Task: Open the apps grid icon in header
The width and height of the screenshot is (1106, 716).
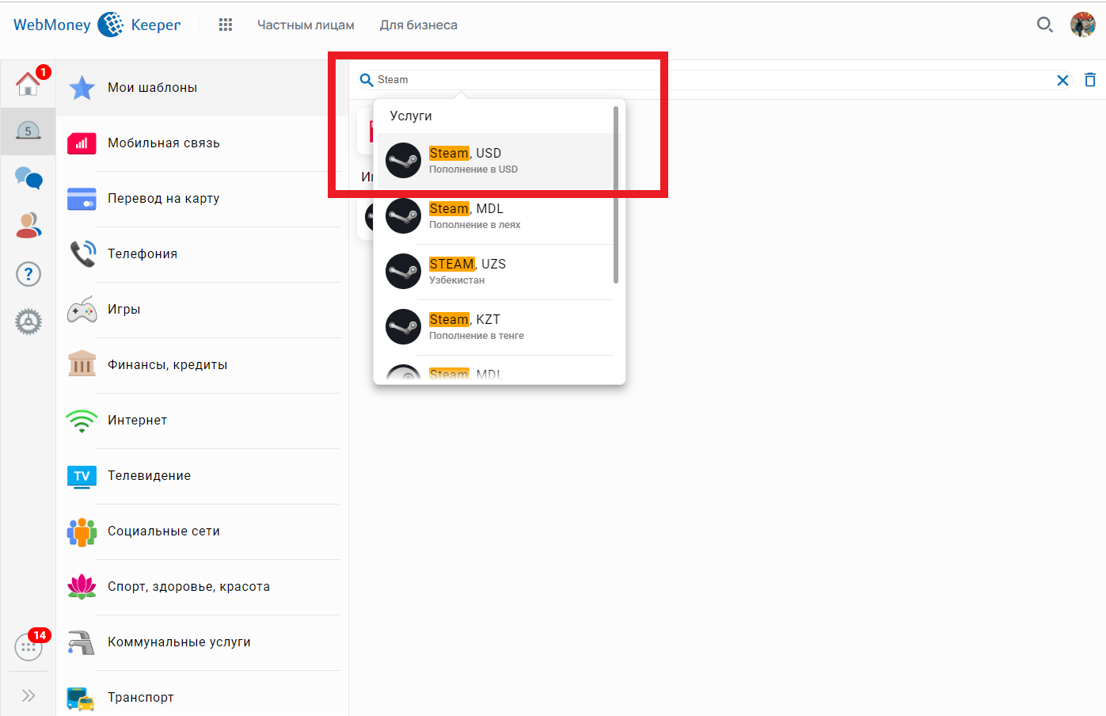Action: click(226, 25)
